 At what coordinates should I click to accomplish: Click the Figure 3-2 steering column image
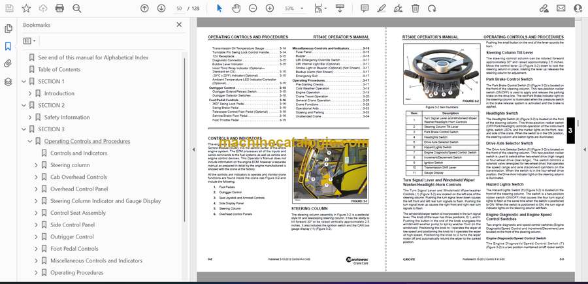click(x=442, y=74)
